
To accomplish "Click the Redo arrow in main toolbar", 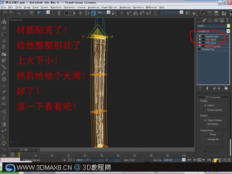I will pos(11,13).
